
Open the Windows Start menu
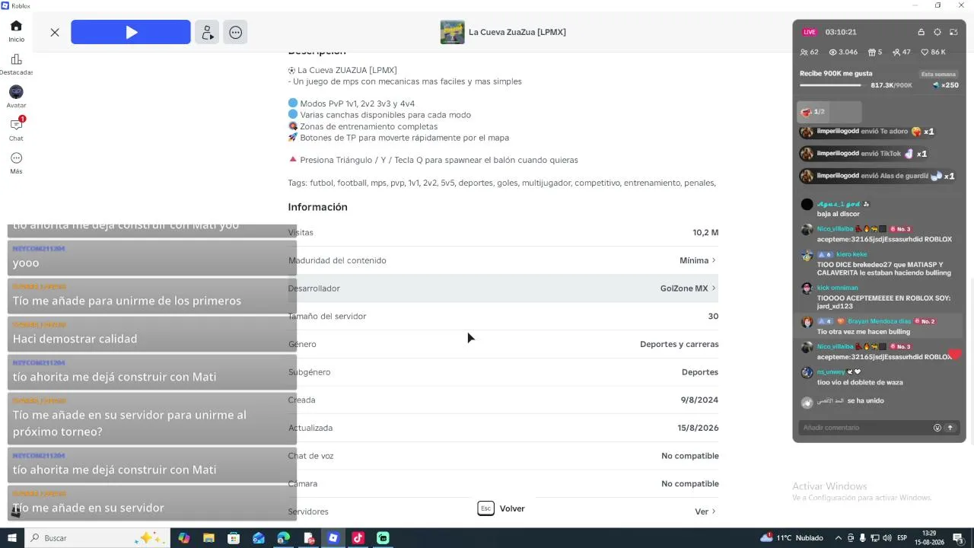(12, 538)
